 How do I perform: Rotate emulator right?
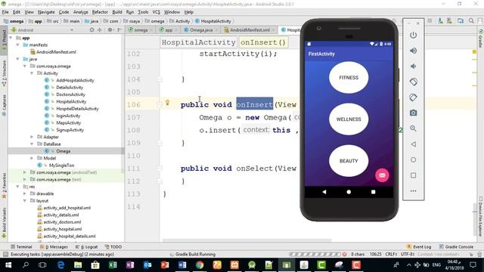(x=414, y=97)
